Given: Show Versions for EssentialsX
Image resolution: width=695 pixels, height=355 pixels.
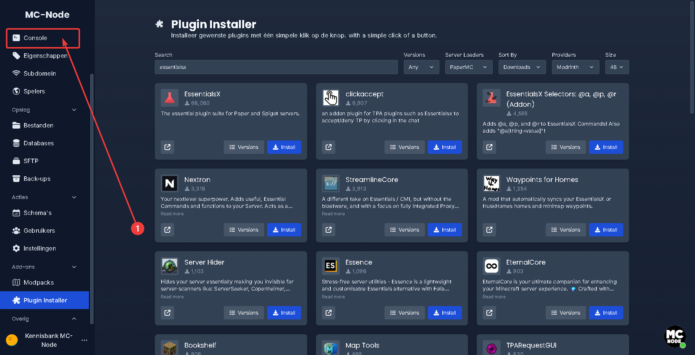Looking at the screenshot, I should click(x=244, y=147).
